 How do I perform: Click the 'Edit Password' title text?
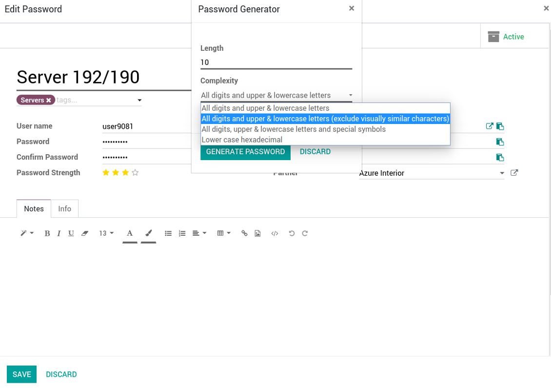33,9
